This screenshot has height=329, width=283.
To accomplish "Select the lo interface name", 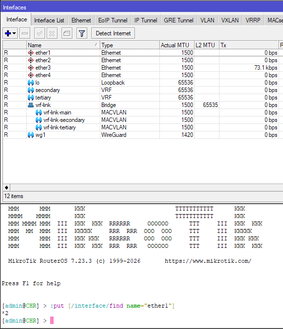I will (x=37, y=83).
